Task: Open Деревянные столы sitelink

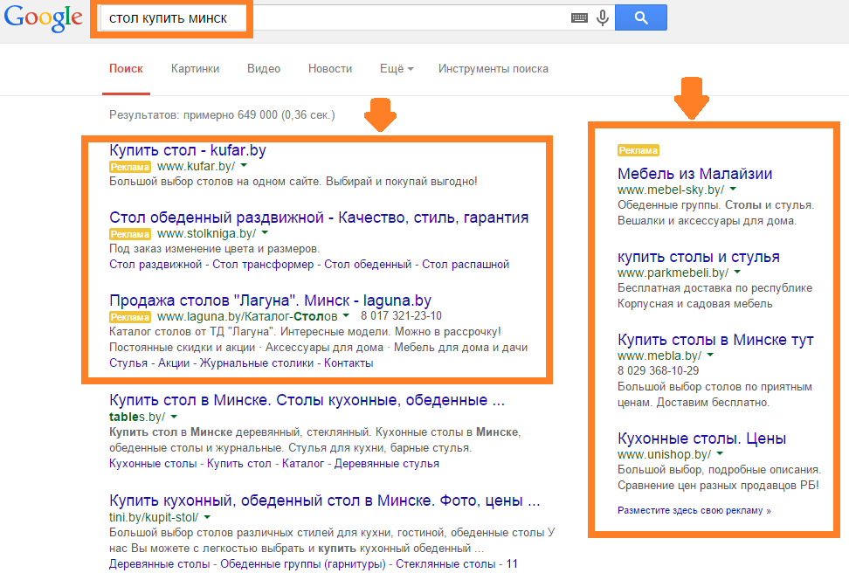Action: [159, 563]
